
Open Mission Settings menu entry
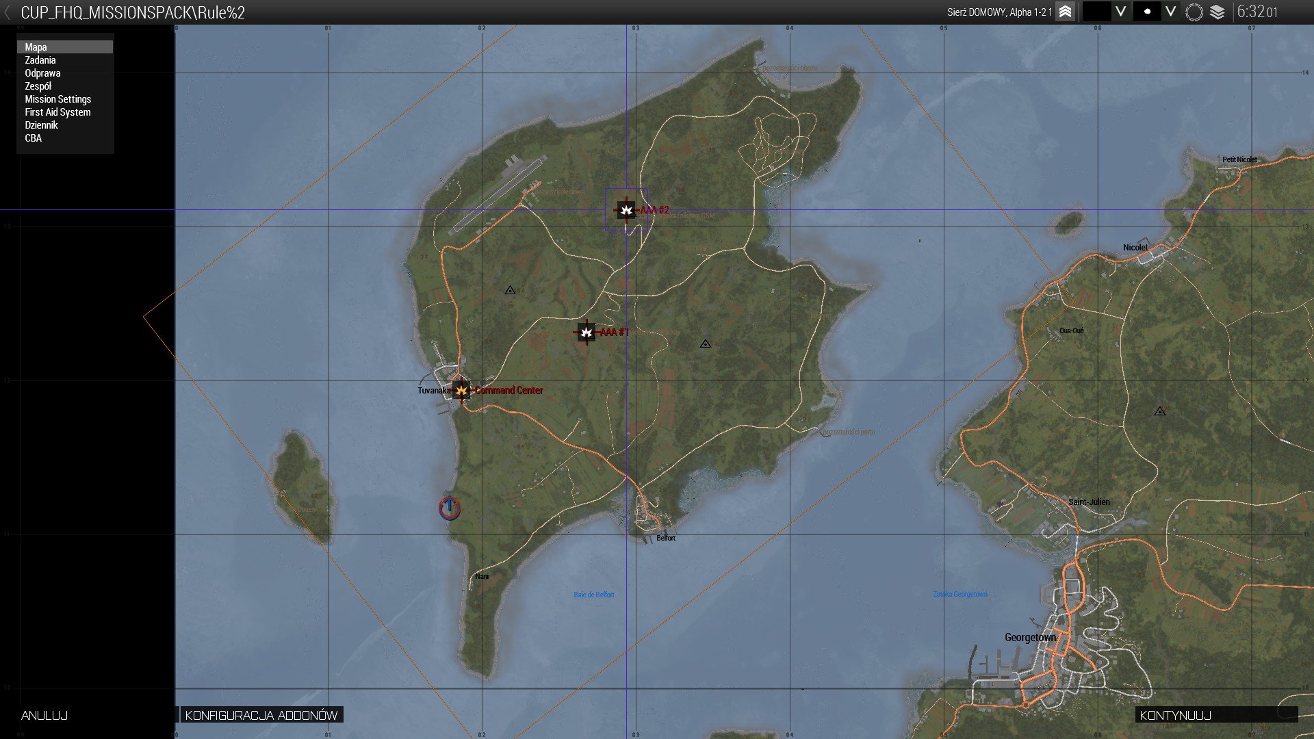point(57,99)
